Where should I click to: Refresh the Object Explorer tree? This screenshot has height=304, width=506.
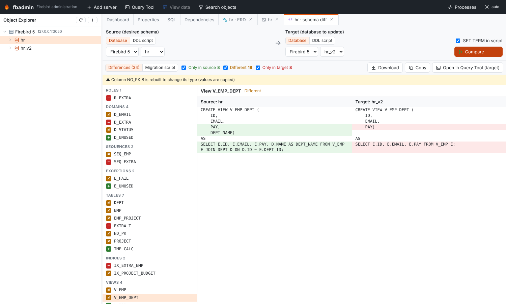(81, 20)
